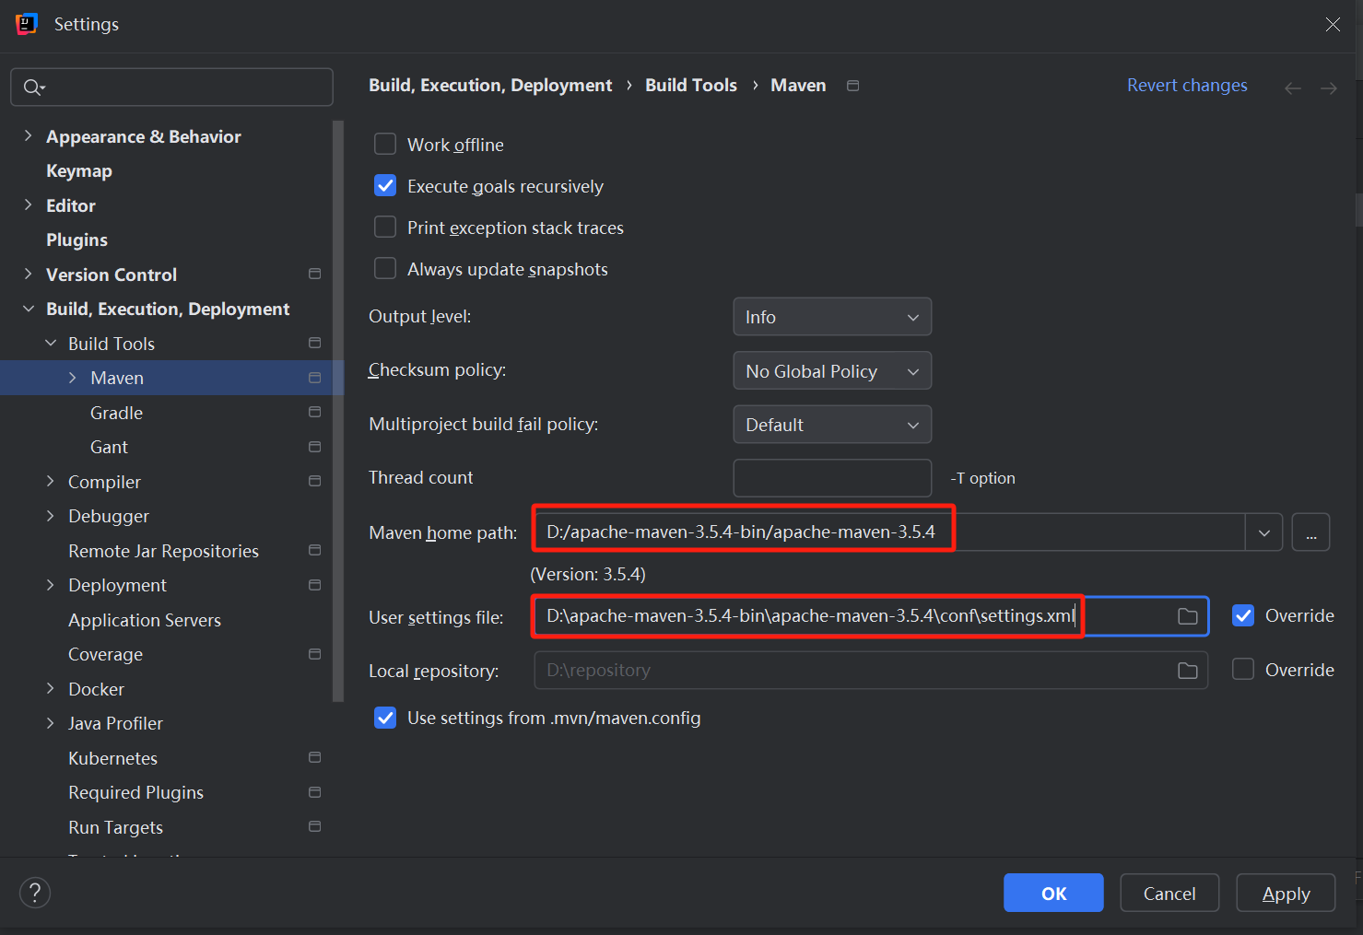Click the Thread count input field
Screen dimensions: 1363x935
pos(832,478)
